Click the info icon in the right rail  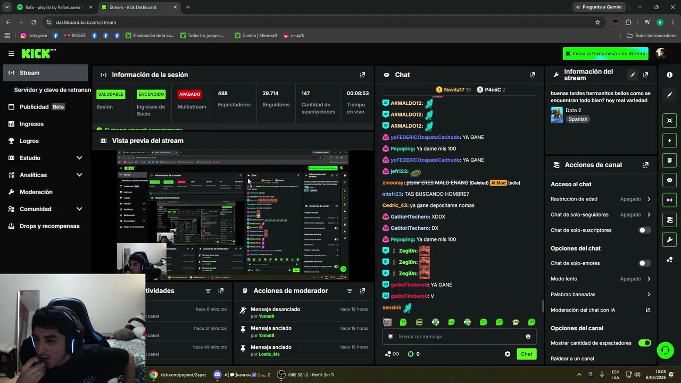click(669, 75)
